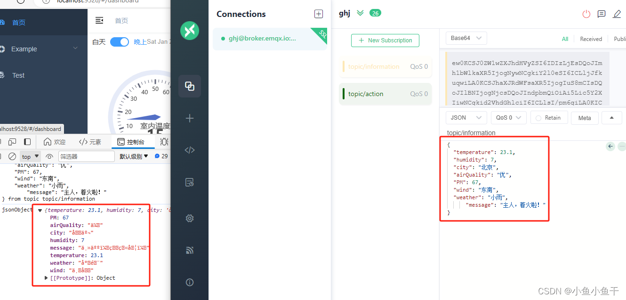Open the Connections page in MQTTX sidebar
Viewport: 626px width, 300px height.
coord(190,86)
